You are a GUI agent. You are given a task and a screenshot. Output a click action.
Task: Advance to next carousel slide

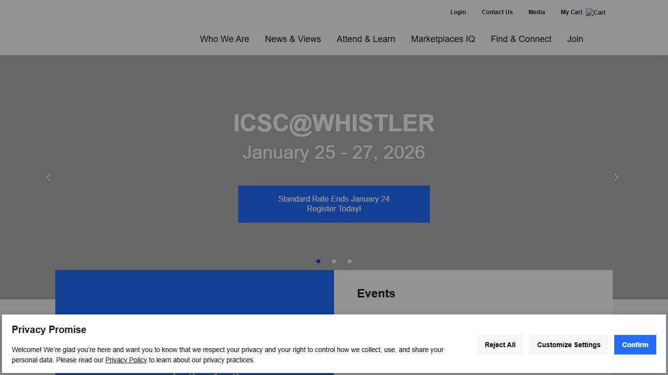pyautogui.click(x=617, y=177)
